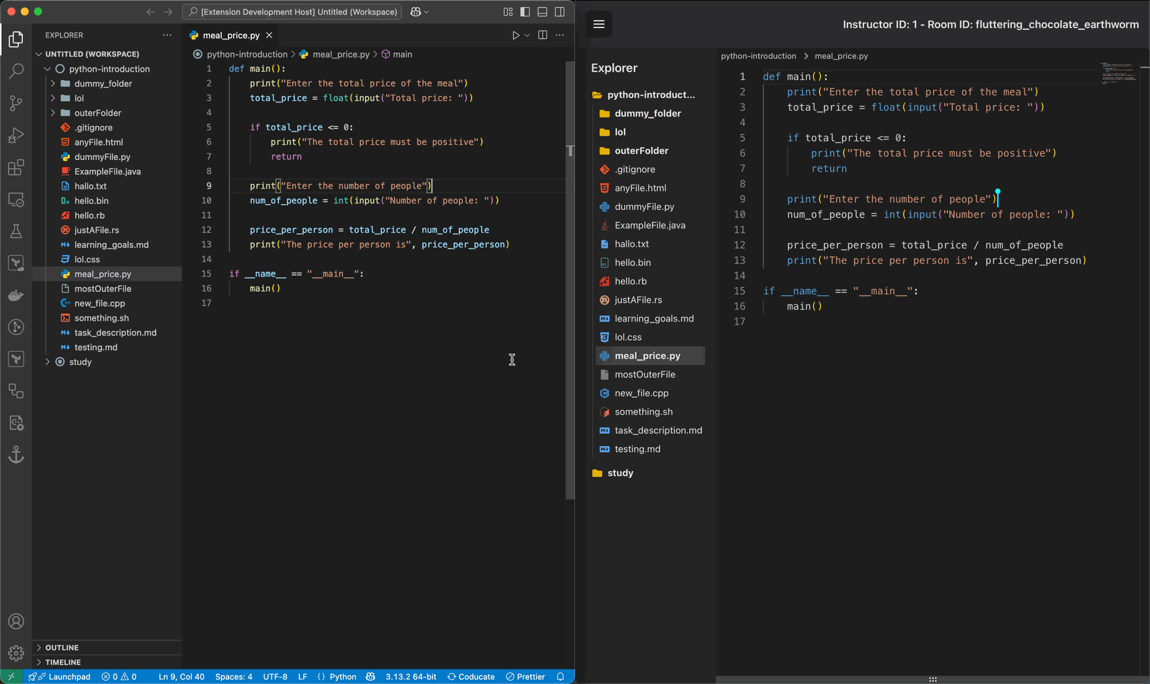Open dummyFile.py in the right Explorer panel
This screenshot has width=1150, height=684.
pos(644,207)
